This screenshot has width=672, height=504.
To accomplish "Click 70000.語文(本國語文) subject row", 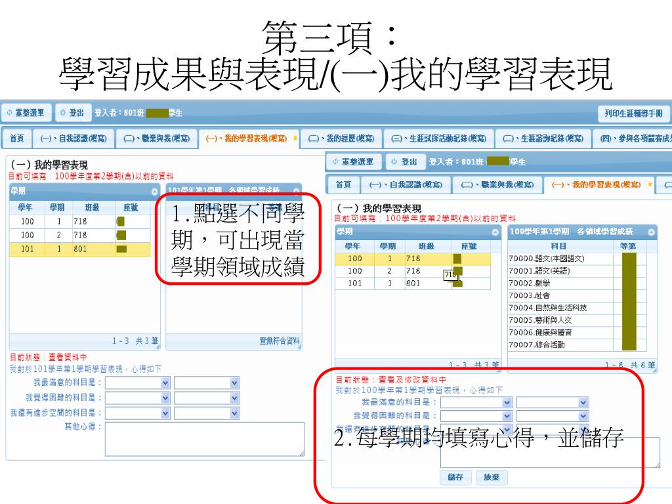I will pos(577,259).
